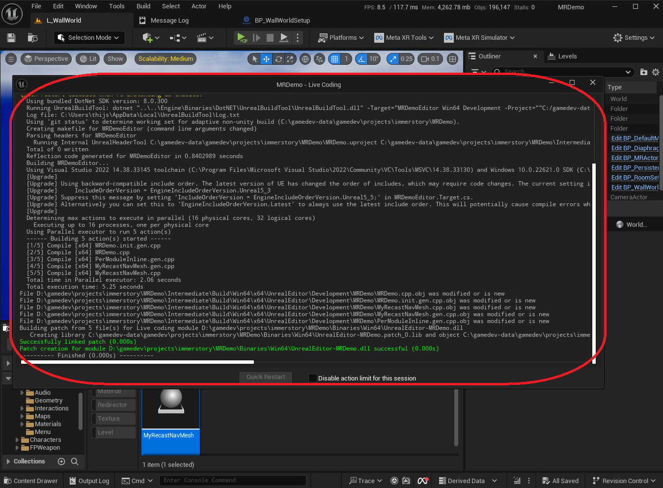
Task: Open the surface snapping options
Action: [x=319, y=58]
